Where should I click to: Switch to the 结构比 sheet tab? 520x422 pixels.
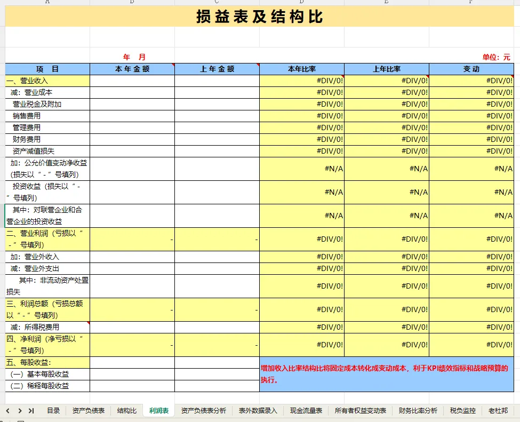tap(127, 411)
